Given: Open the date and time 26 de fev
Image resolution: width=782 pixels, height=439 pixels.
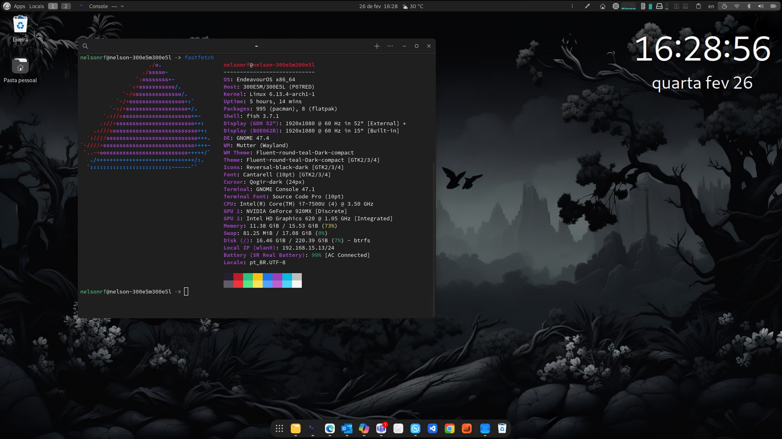Looking at the screenshot, I should (x=378, y=6).
